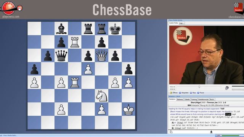This screenshot has width=244, height=137.
Task: Select the white pawn on e5
Action: (88, 69)
